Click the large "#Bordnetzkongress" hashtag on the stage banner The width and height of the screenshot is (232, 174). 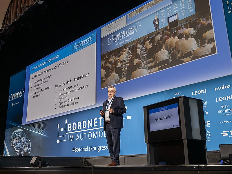coord(90,149)
